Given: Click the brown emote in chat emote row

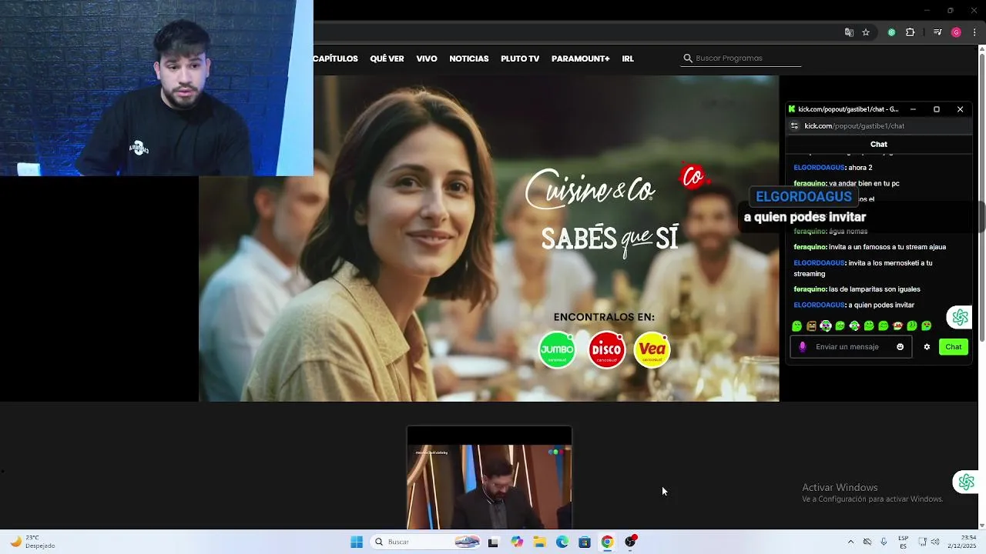Looking at the screenshot, I should tap(811, 326).
